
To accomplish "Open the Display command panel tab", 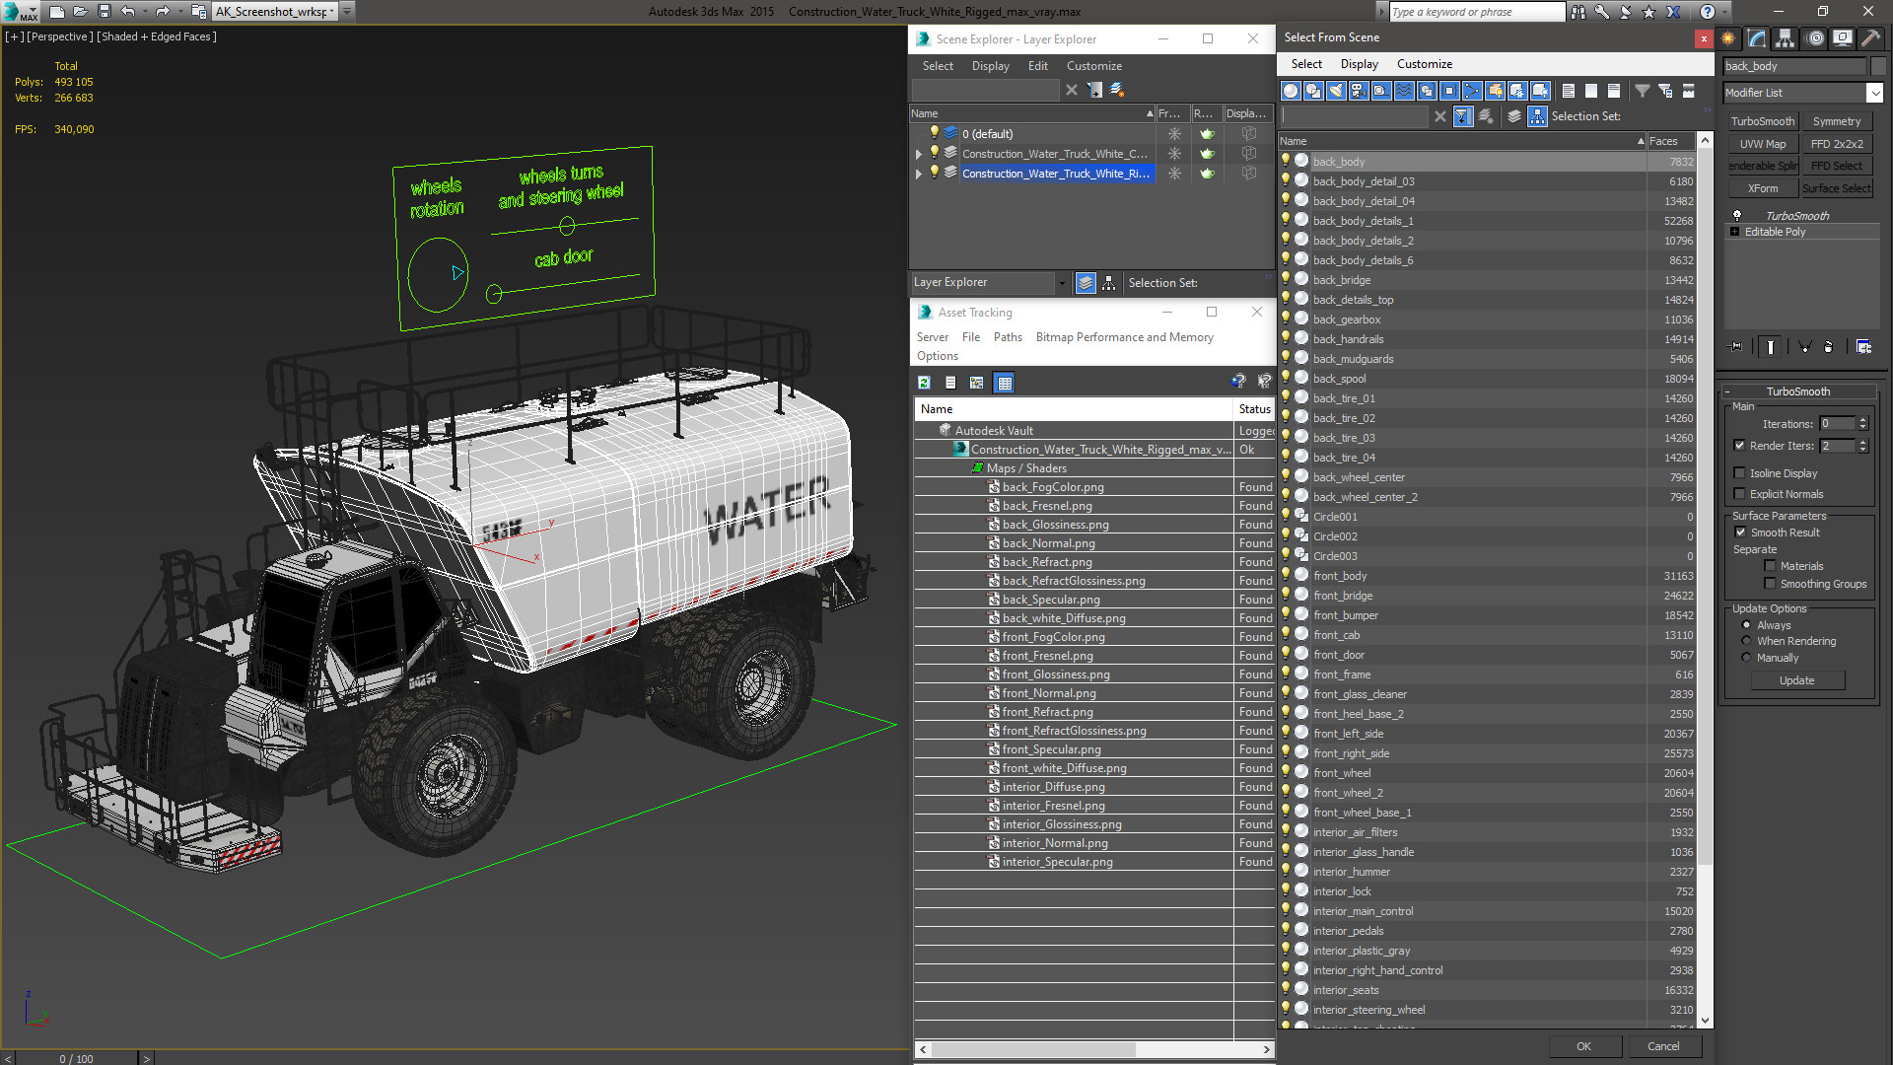I will (1842, 38).
